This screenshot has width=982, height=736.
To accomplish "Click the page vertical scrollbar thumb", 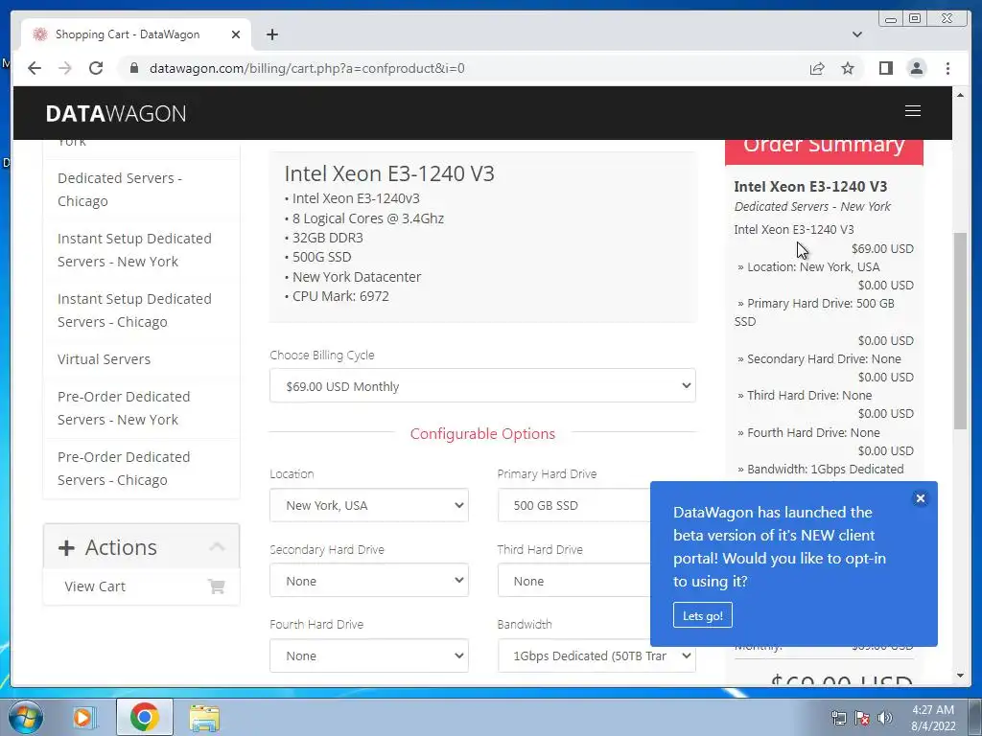I will coord(960,331).
